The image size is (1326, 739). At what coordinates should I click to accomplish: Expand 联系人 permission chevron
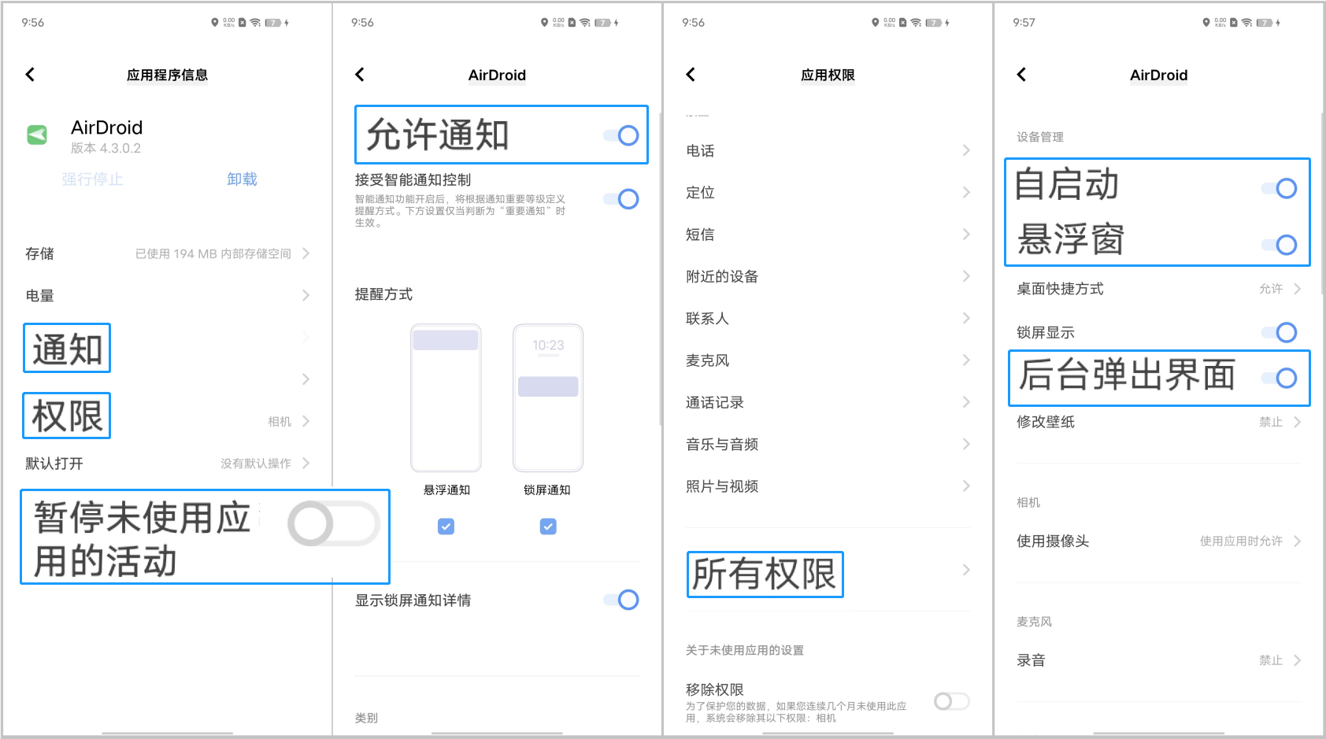pyautogui.click(x=966, y=318)
